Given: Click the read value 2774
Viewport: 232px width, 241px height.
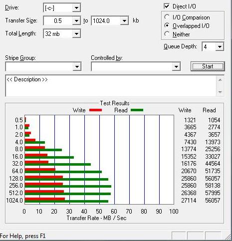Looking at the screenshot, I should (x=214, y=127).
